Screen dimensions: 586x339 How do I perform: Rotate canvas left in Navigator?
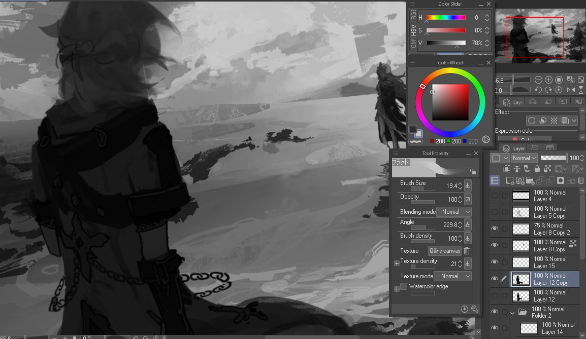tap(538, 90)
